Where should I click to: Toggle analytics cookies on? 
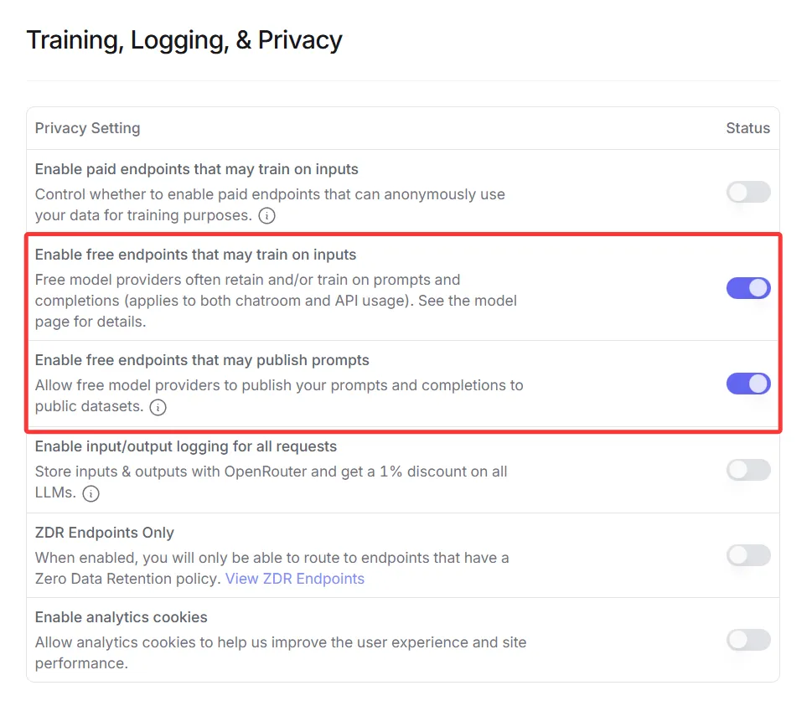(747, 641)
